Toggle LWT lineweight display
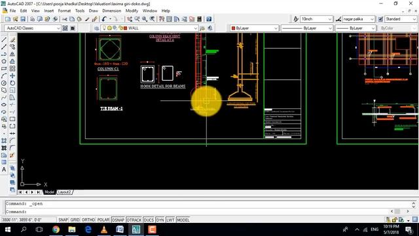This screenshot has width=419, height=236. (x=170, y=220)
